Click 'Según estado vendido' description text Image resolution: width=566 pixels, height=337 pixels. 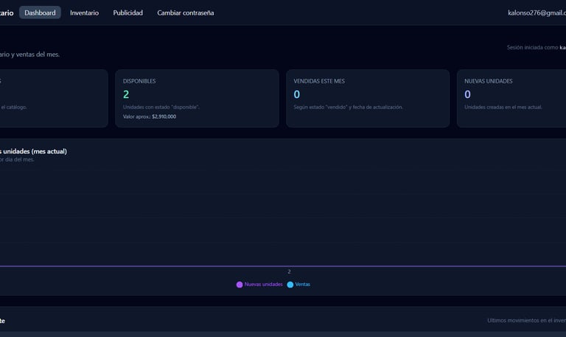348,107
